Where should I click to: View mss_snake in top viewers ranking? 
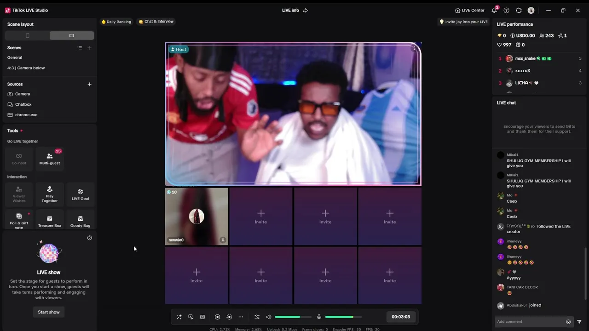coord(540,58)
